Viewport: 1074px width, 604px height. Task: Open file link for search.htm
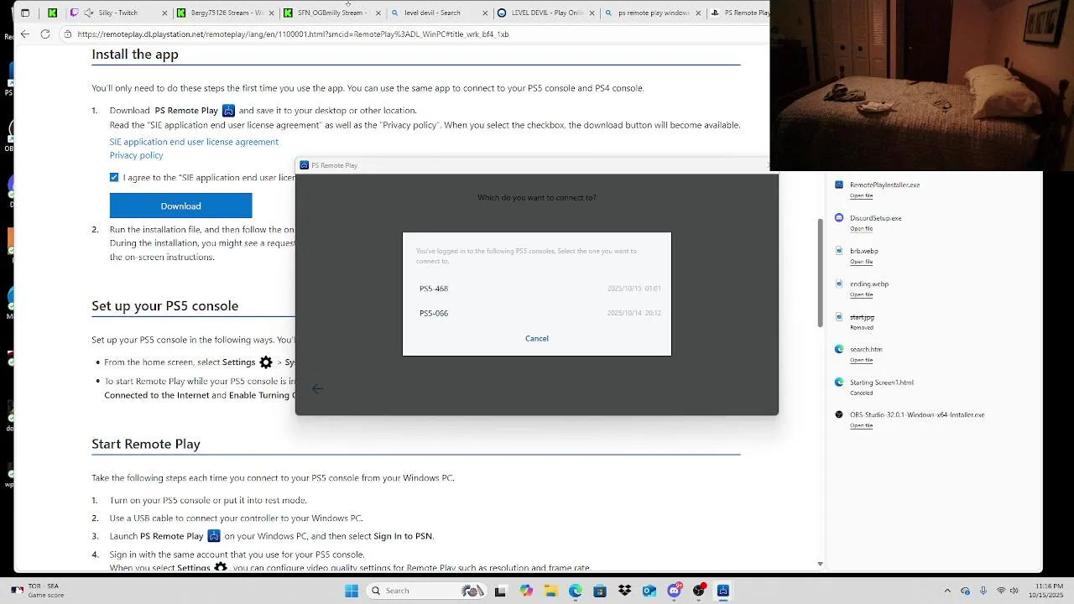[861, 360]
